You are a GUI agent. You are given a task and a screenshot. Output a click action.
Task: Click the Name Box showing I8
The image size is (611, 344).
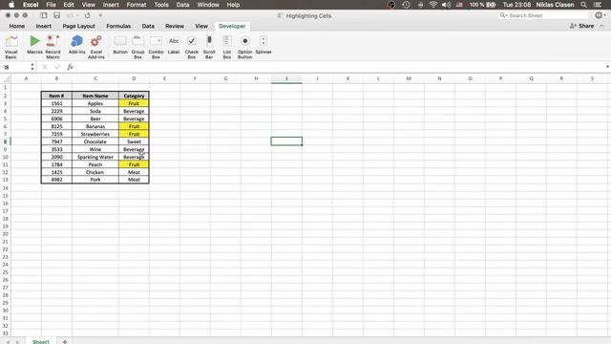15,67
